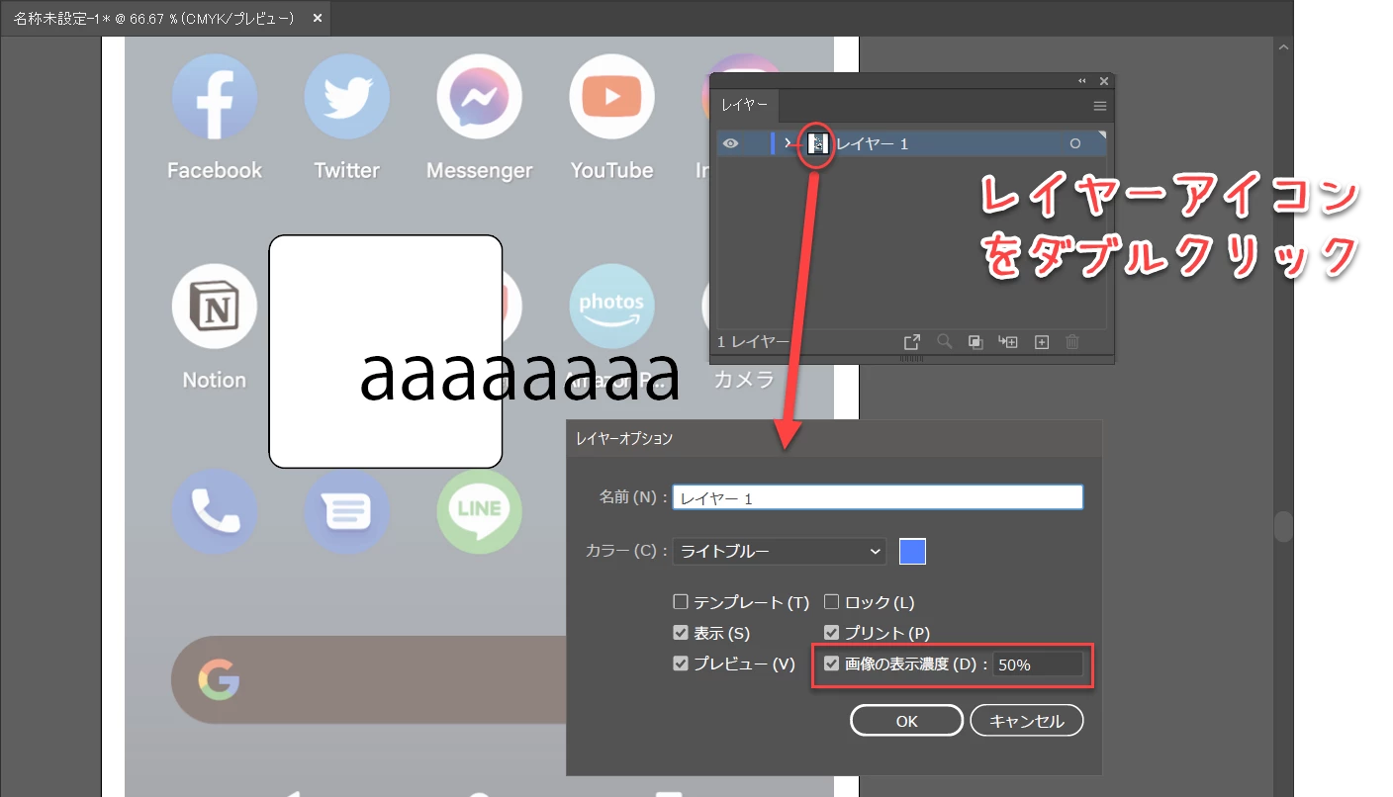Uncheck the プリント (P) checkbox
The image size is (1393, 797).
(832, 633)
